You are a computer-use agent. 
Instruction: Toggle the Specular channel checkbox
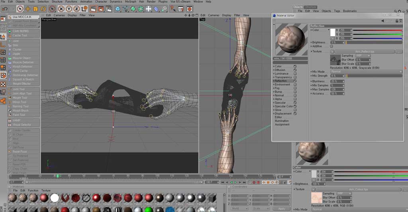(295, 103)
